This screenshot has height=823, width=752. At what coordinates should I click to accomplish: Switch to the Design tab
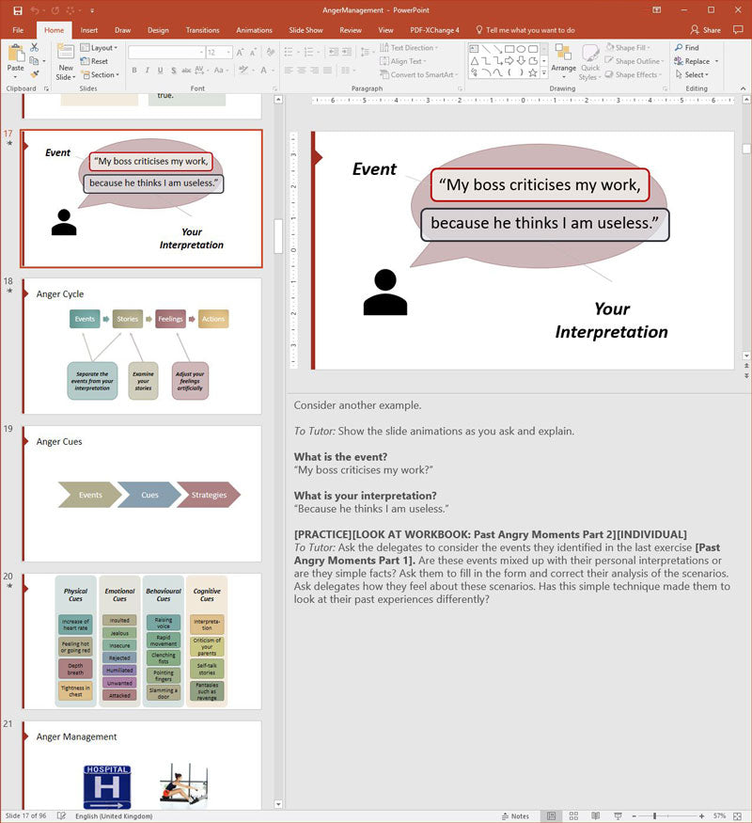click(x=158, y=30)
